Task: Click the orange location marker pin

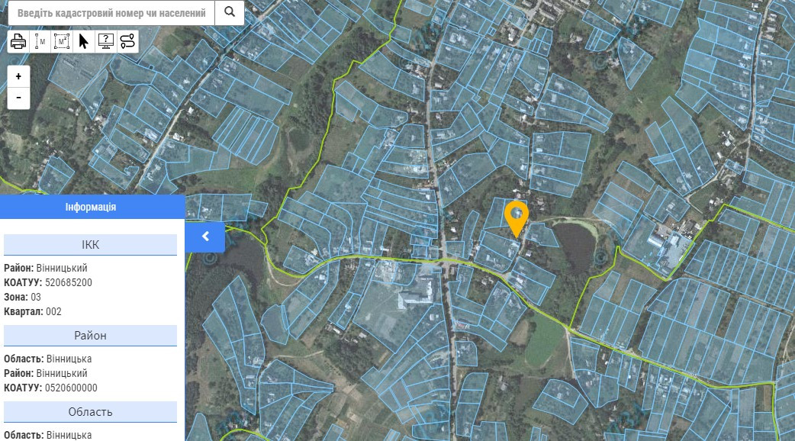Action: [517, 218]
